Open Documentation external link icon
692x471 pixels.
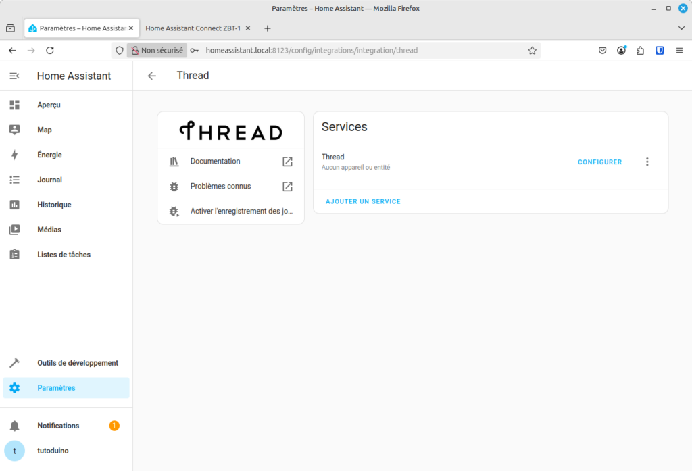click(x=287, y=162)
